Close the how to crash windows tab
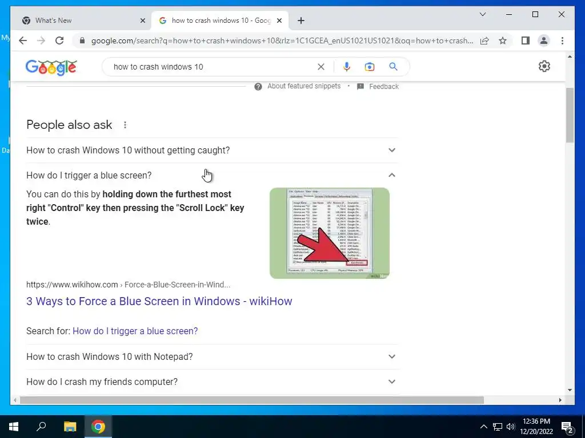Image resolution: width=585 pixels, height=438 pixels. point(279,21)
